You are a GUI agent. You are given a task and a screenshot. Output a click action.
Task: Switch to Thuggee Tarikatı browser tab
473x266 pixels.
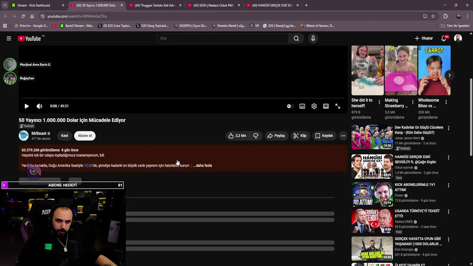[155, 5]
